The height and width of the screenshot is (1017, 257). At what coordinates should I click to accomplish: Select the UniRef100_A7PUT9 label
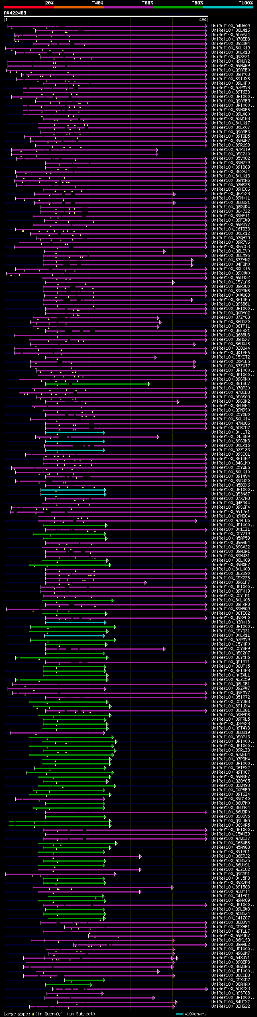tap(230, 150)
